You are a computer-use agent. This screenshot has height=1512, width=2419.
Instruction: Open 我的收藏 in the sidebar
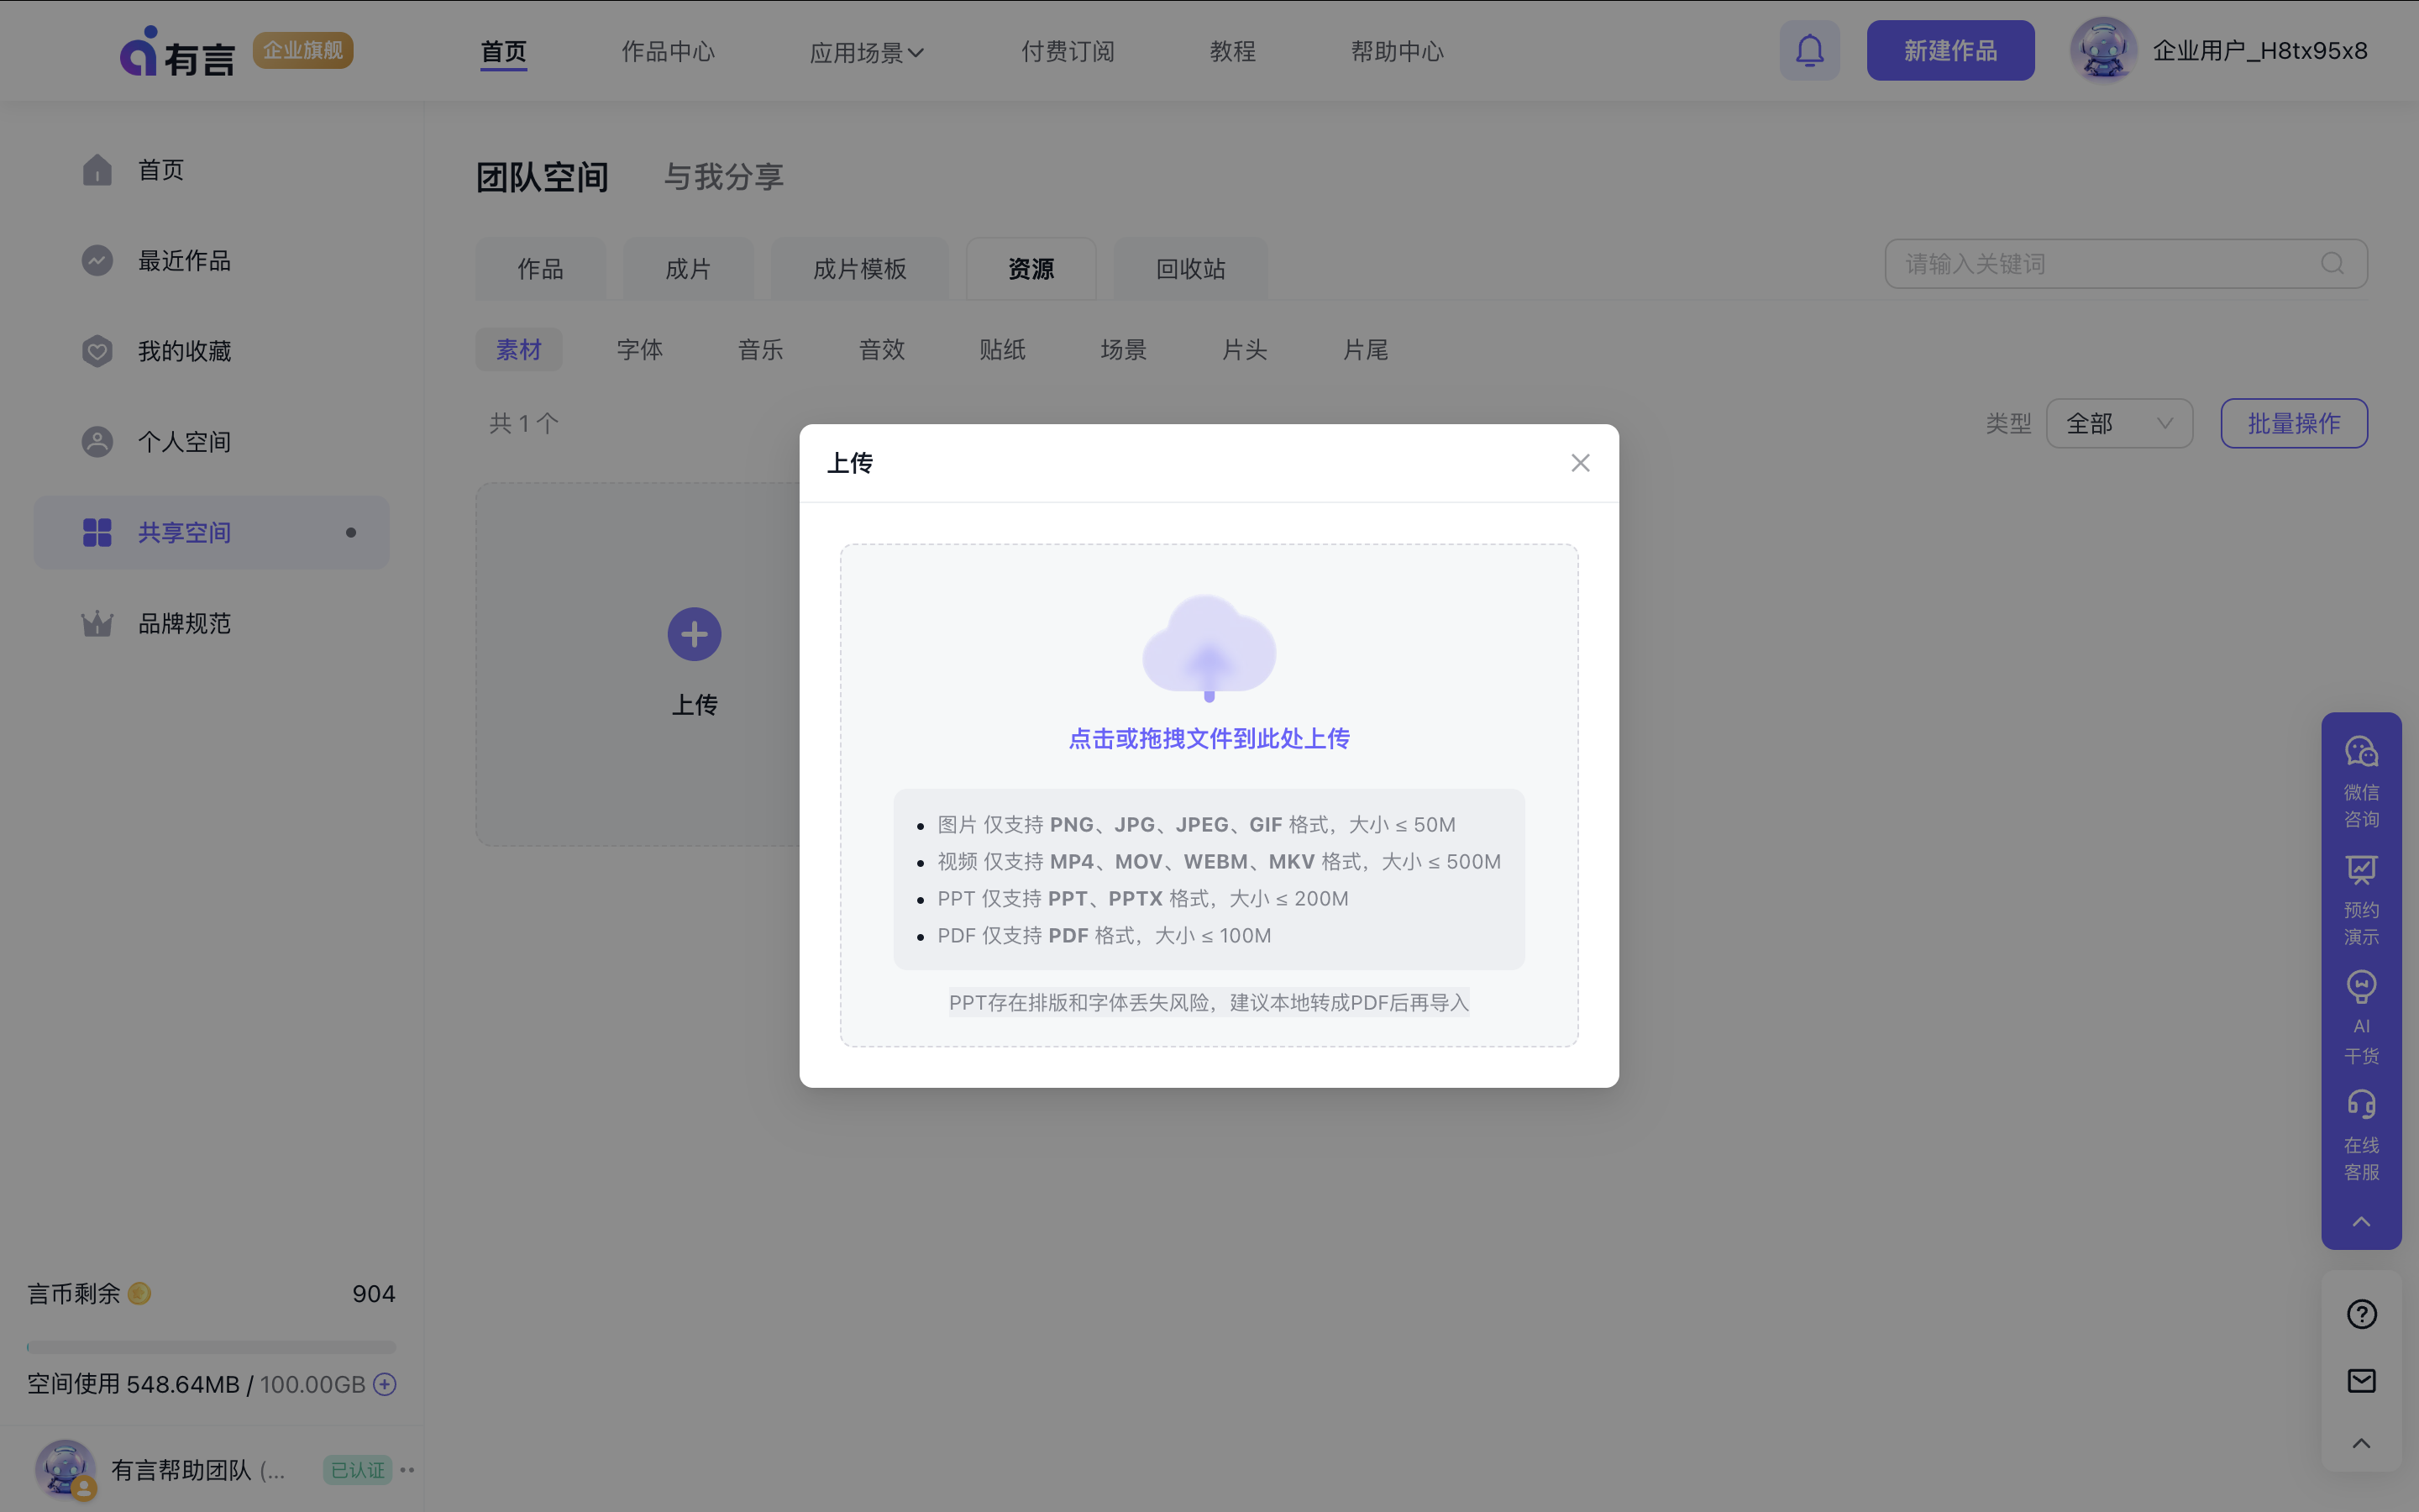211,351
